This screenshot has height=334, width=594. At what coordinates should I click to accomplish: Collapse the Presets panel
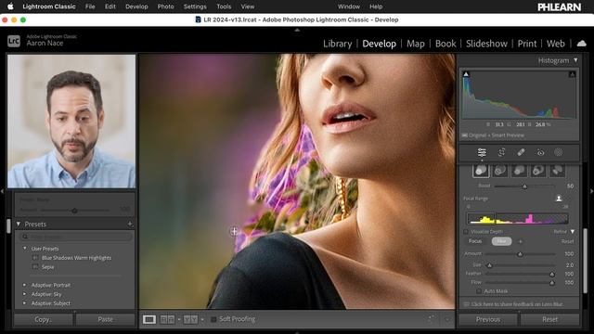[x=19, y=225]
